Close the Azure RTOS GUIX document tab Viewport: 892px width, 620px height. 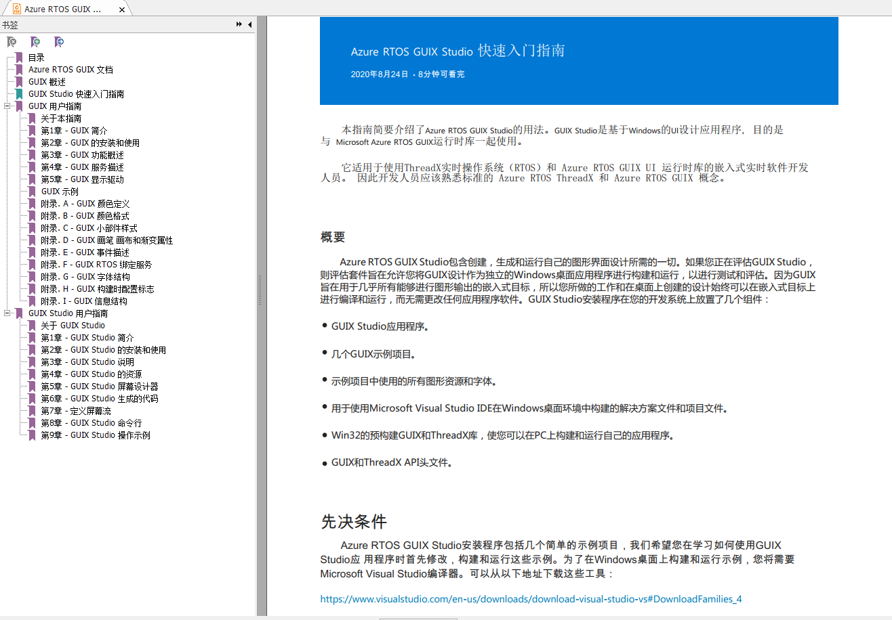click(122, 9)
